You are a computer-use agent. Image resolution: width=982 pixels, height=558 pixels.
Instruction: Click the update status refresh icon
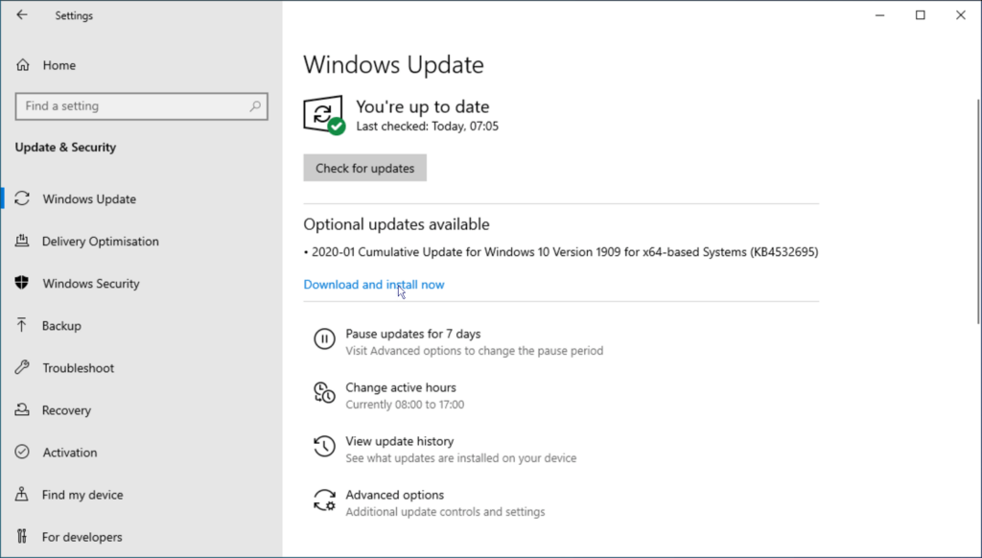tap(323, 114)
